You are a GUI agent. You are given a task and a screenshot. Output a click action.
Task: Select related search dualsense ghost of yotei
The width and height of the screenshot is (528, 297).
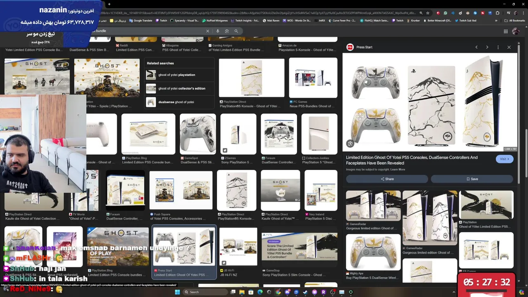[x=179, y=102]
